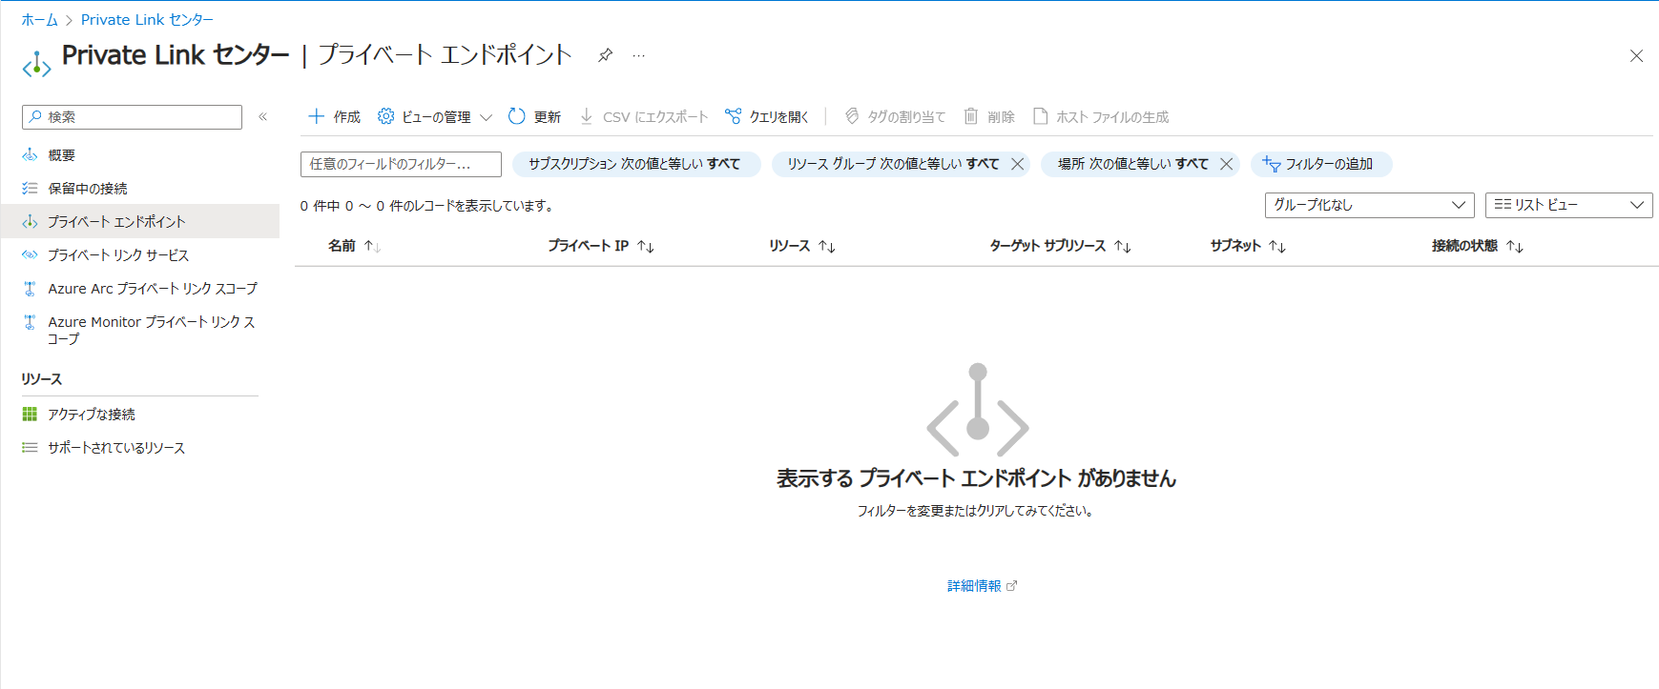1659x689 pixels.
Task: Open the 詳細情報 external link
Action: click(x=982, y=586)
